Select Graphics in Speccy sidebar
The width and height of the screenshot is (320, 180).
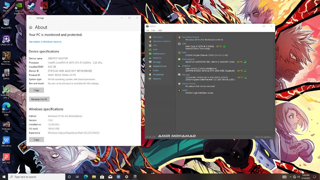tap(157, 58)
